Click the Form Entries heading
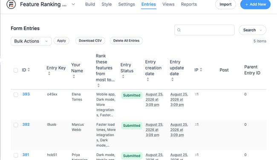Image resolution: width=277 pixels, height=160 pixels. [x=25, y=28]
